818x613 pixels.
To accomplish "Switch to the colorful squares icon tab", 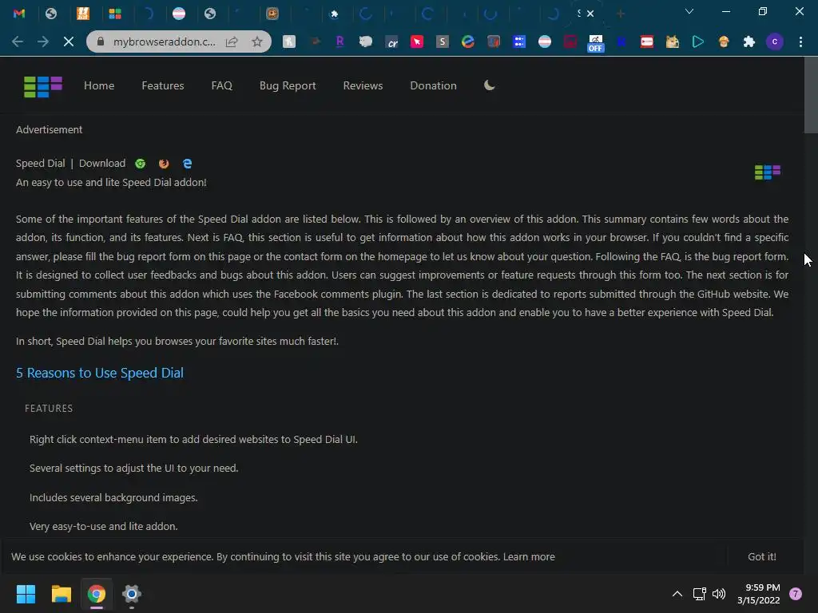I will click(115, 14).
